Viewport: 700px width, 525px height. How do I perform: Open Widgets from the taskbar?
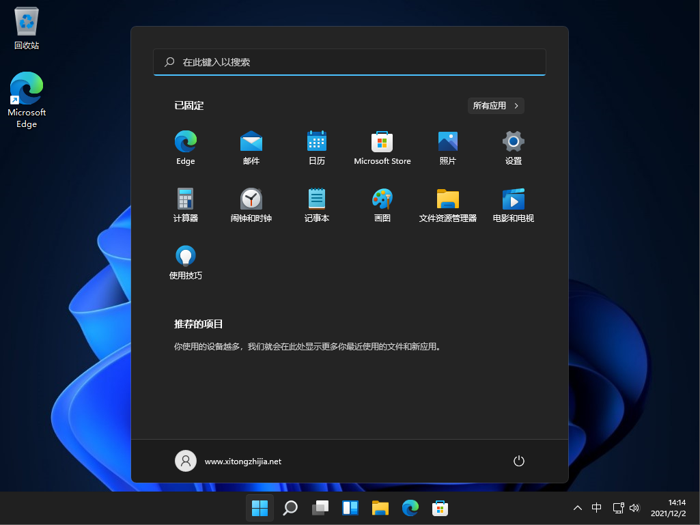pos(350,508)
